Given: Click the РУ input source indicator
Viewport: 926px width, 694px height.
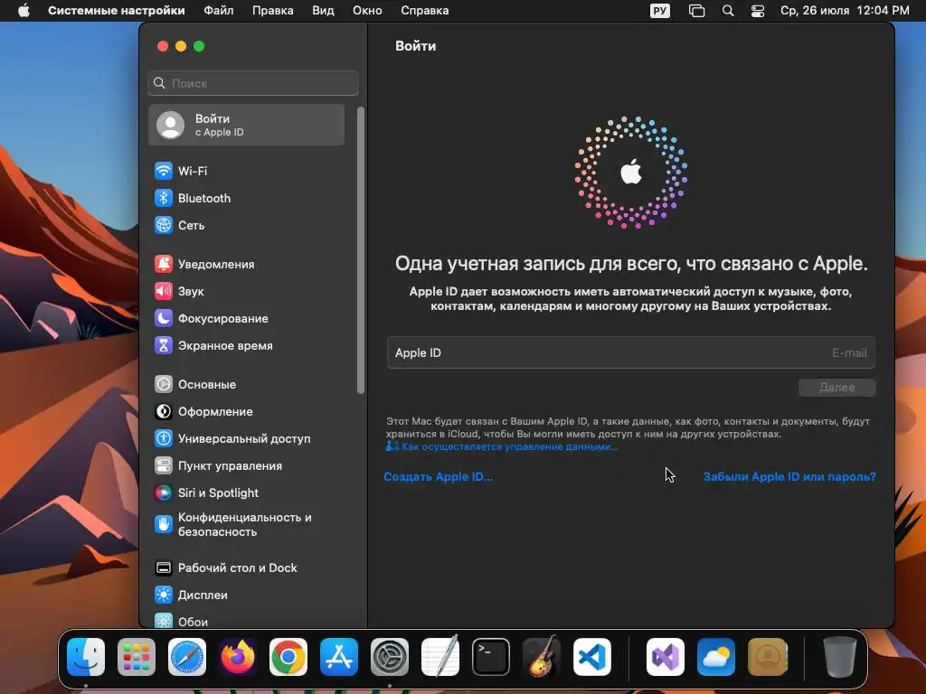Looking at the screenshot, I should (x=659, y=11).
